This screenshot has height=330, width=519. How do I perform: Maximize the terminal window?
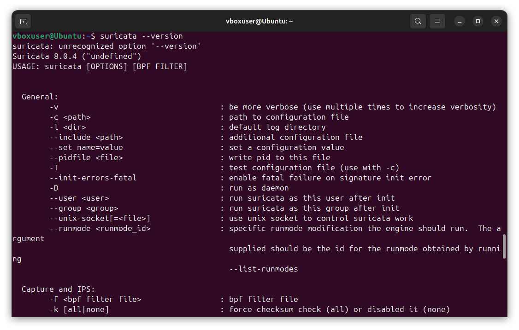point(478,21)
